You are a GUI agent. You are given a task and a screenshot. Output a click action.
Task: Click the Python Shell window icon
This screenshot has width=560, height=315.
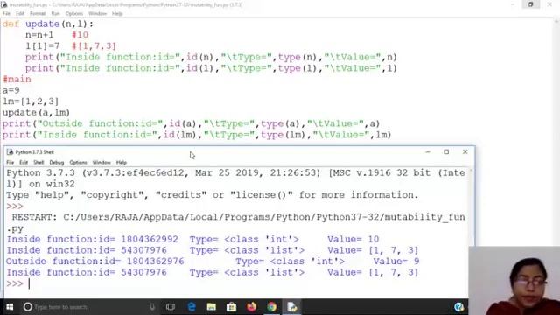(x=10, y=152)
